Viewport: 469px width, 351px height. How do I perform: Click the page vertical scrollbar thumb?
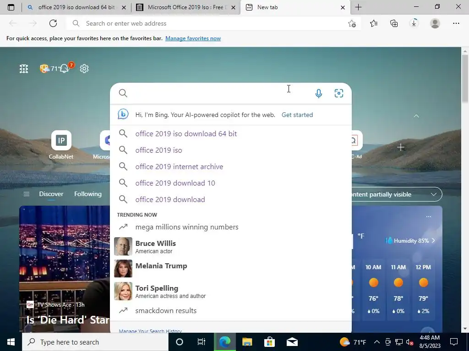click(465, 79)
